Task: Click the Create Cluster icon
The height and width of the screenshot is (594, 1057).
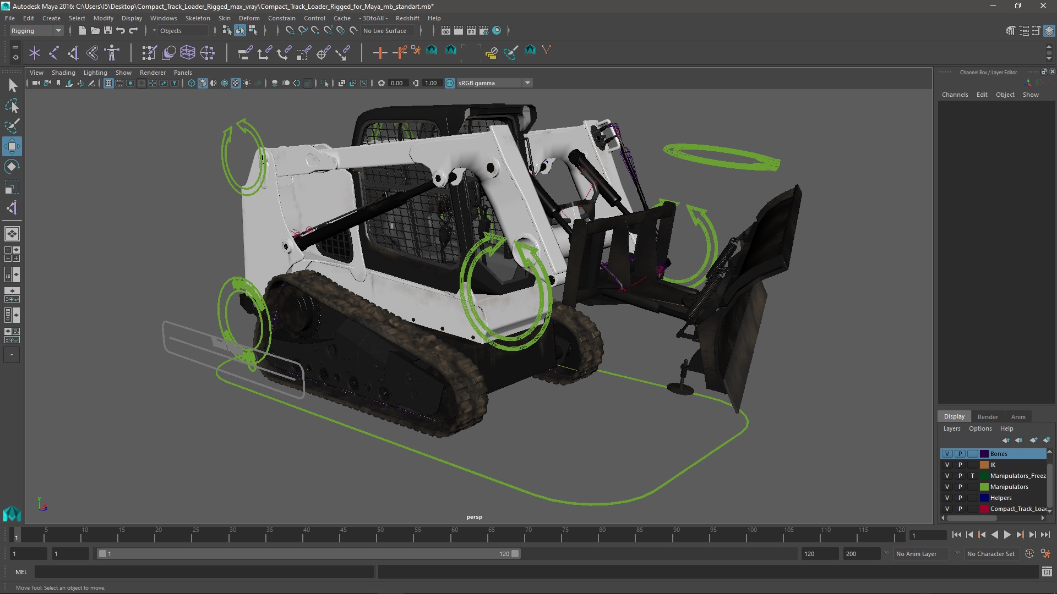Action: point(208,53)
